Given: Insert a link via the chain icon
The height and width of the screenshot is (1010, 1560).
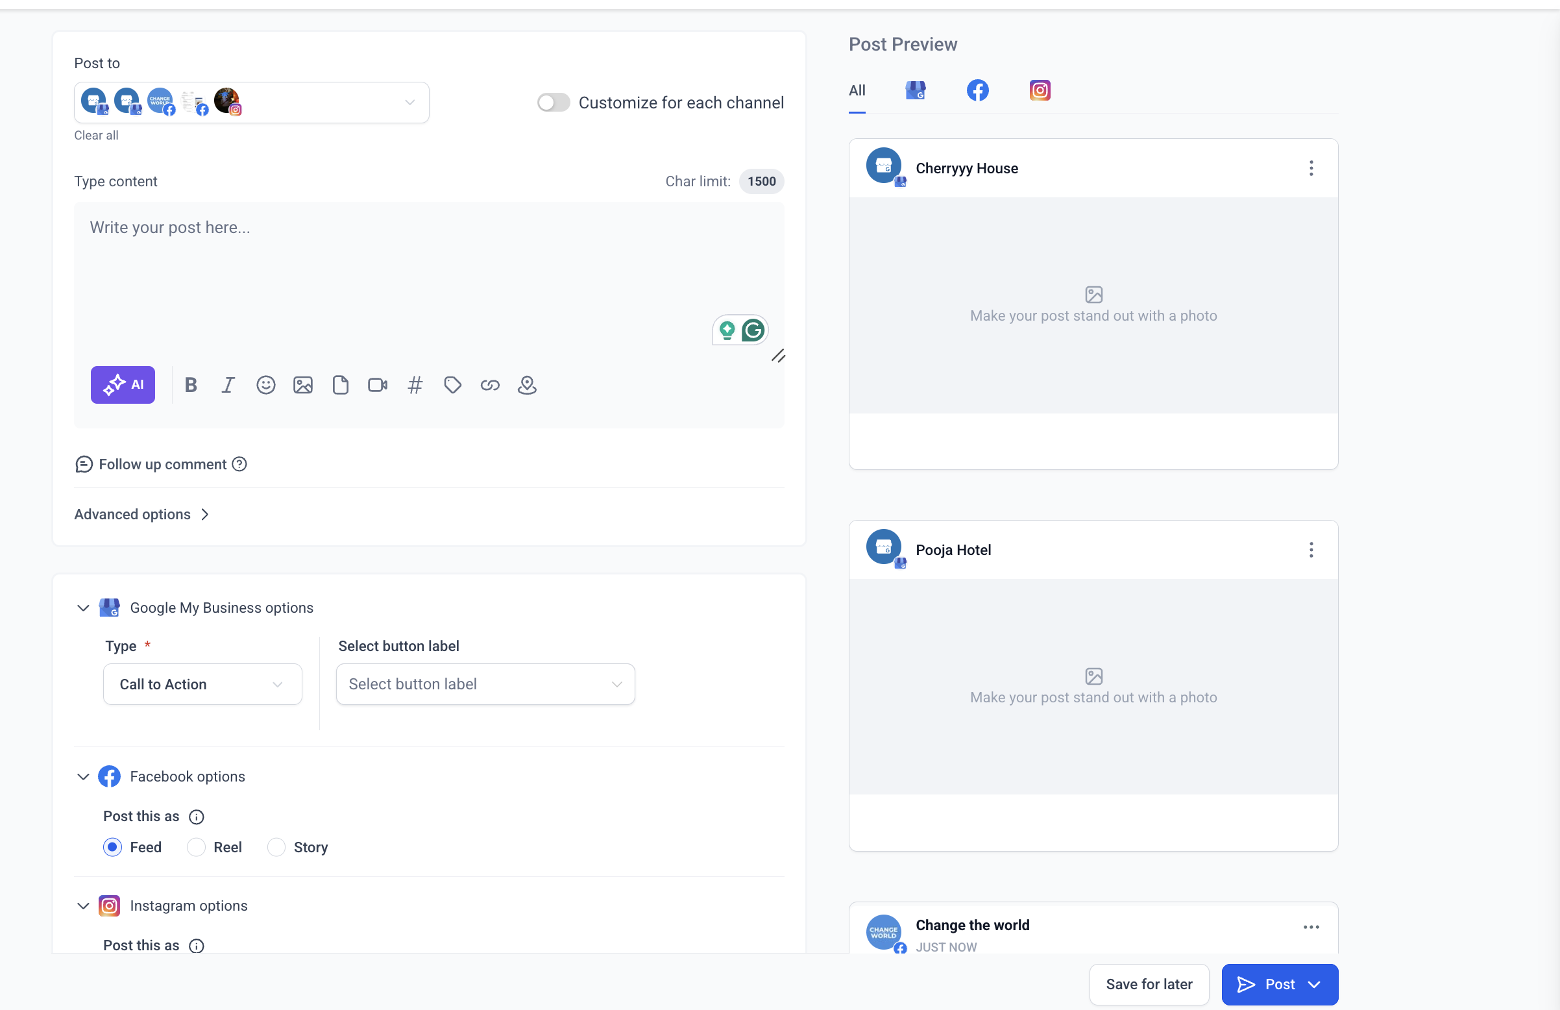Looking at the screenshot, I should point(490,385).
